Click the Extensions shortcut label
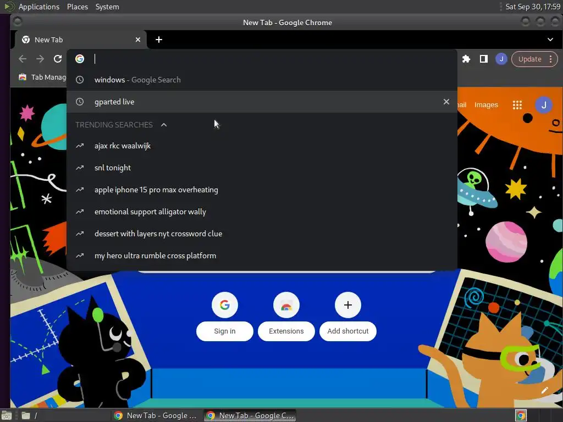 click(x=286, y=331)
